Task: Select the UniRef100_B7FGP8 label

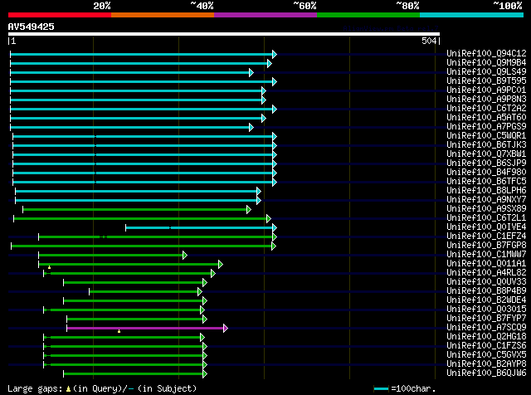Action: [x=486, y=246]
